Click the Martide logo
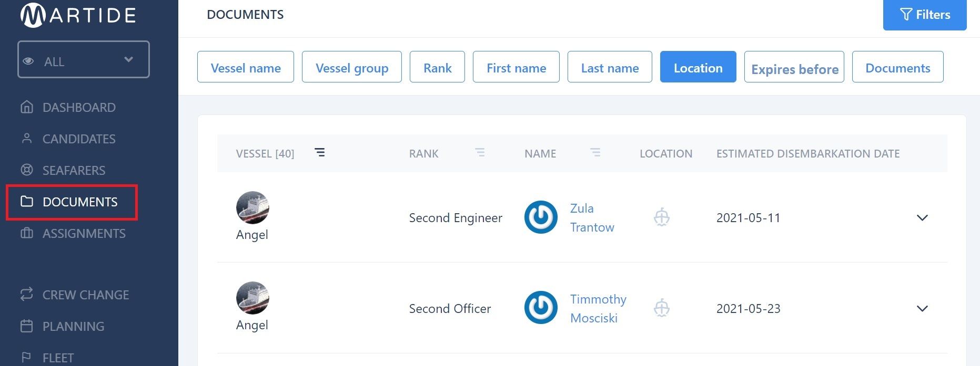This screenshot has height=366, width=980. pos(78,15)
